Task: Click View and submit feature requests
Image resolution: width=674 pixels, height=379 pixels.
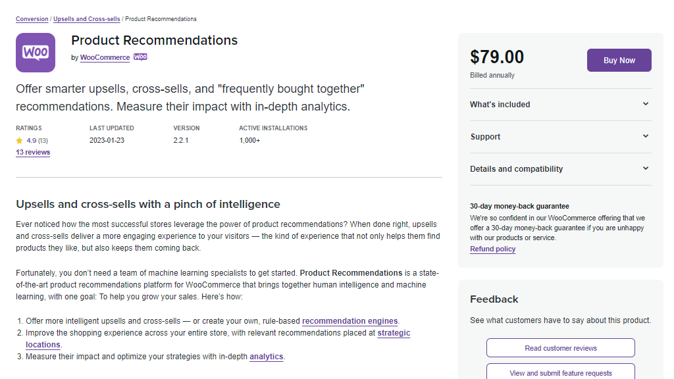Action: coord(561,372)
